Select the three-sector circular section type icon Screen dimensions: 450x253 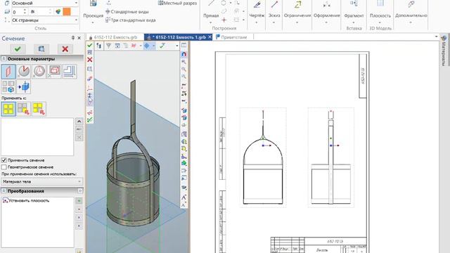pos(39,71)
